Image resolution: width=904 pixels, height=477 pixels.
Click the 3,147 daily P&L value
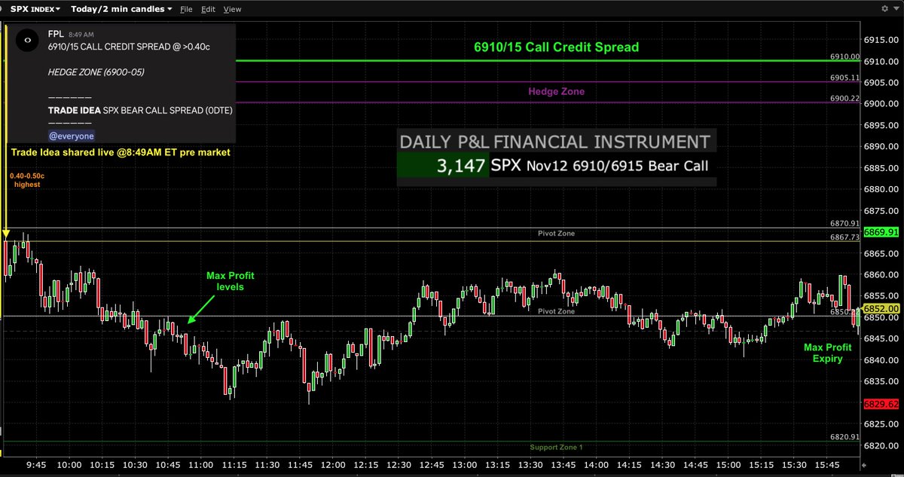[461, 165]
